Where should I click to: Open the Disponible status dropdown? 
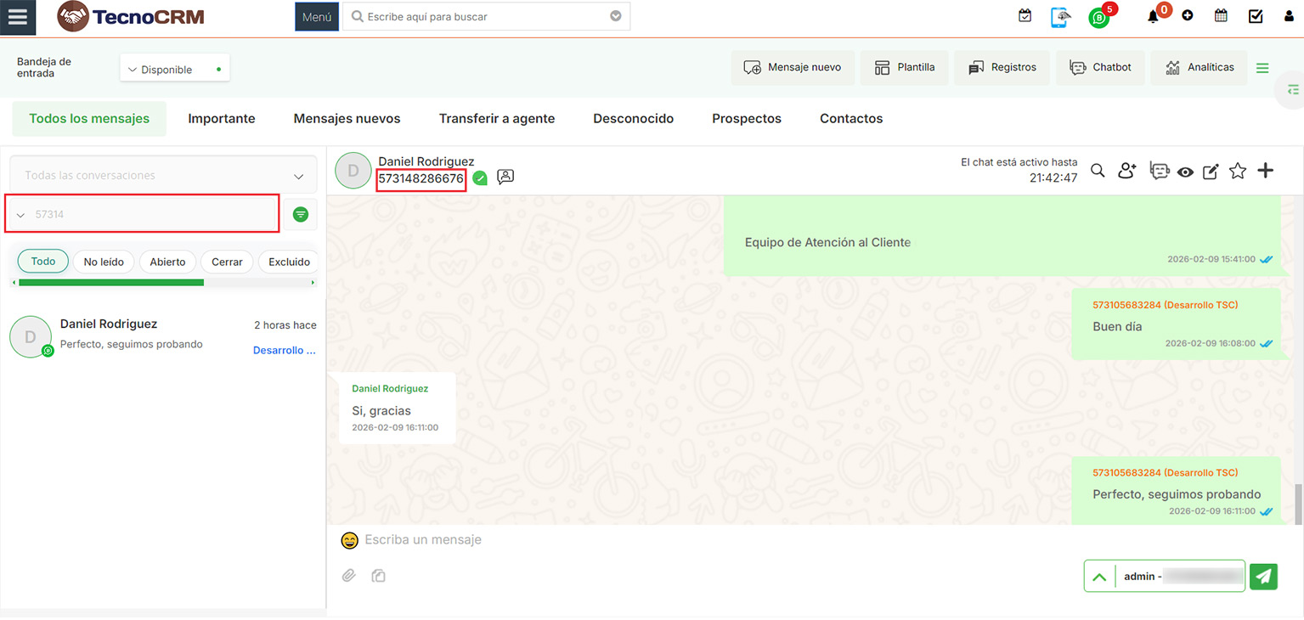click(174, 70)
